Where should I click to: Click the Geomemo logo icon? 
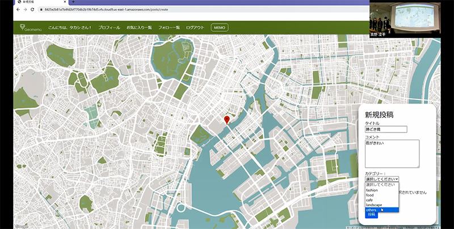pos(23,26)
